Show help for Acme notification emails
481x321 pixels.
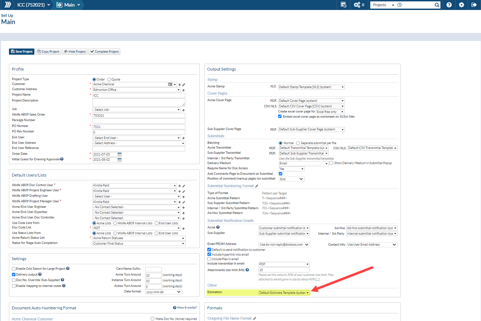(x=218, y=227)
